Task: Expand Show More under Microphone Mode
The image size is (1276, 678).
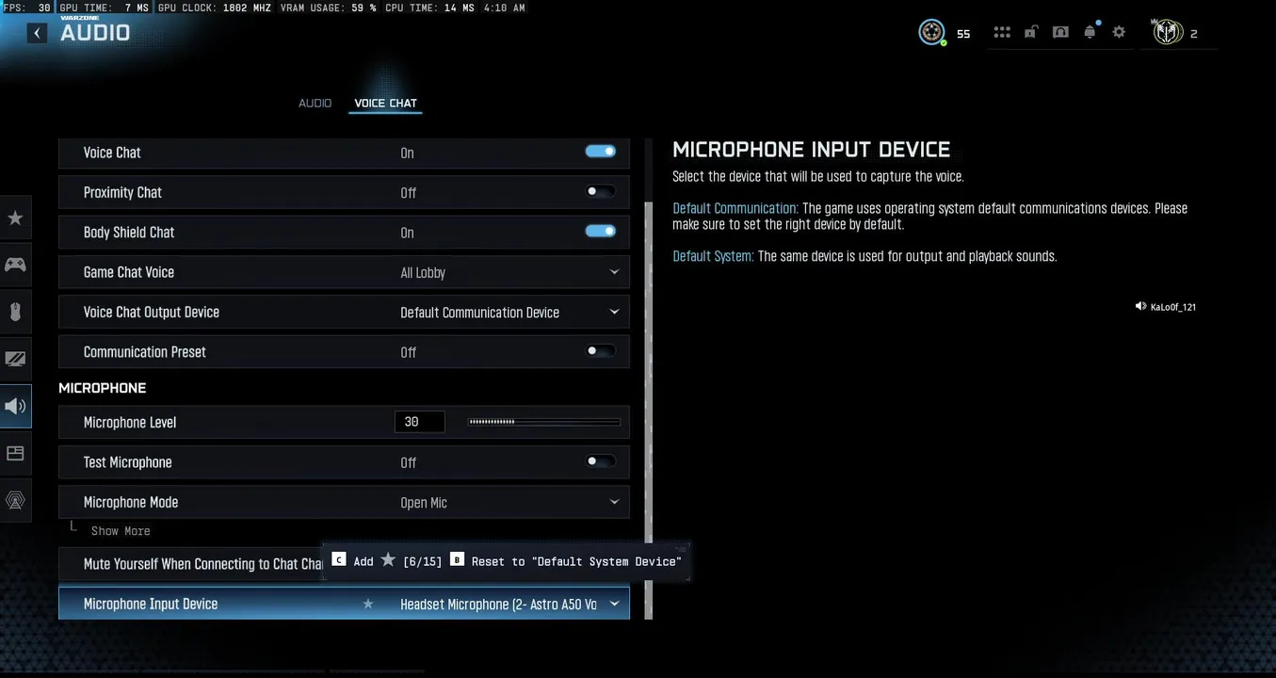Action: (x=121, y=531)
